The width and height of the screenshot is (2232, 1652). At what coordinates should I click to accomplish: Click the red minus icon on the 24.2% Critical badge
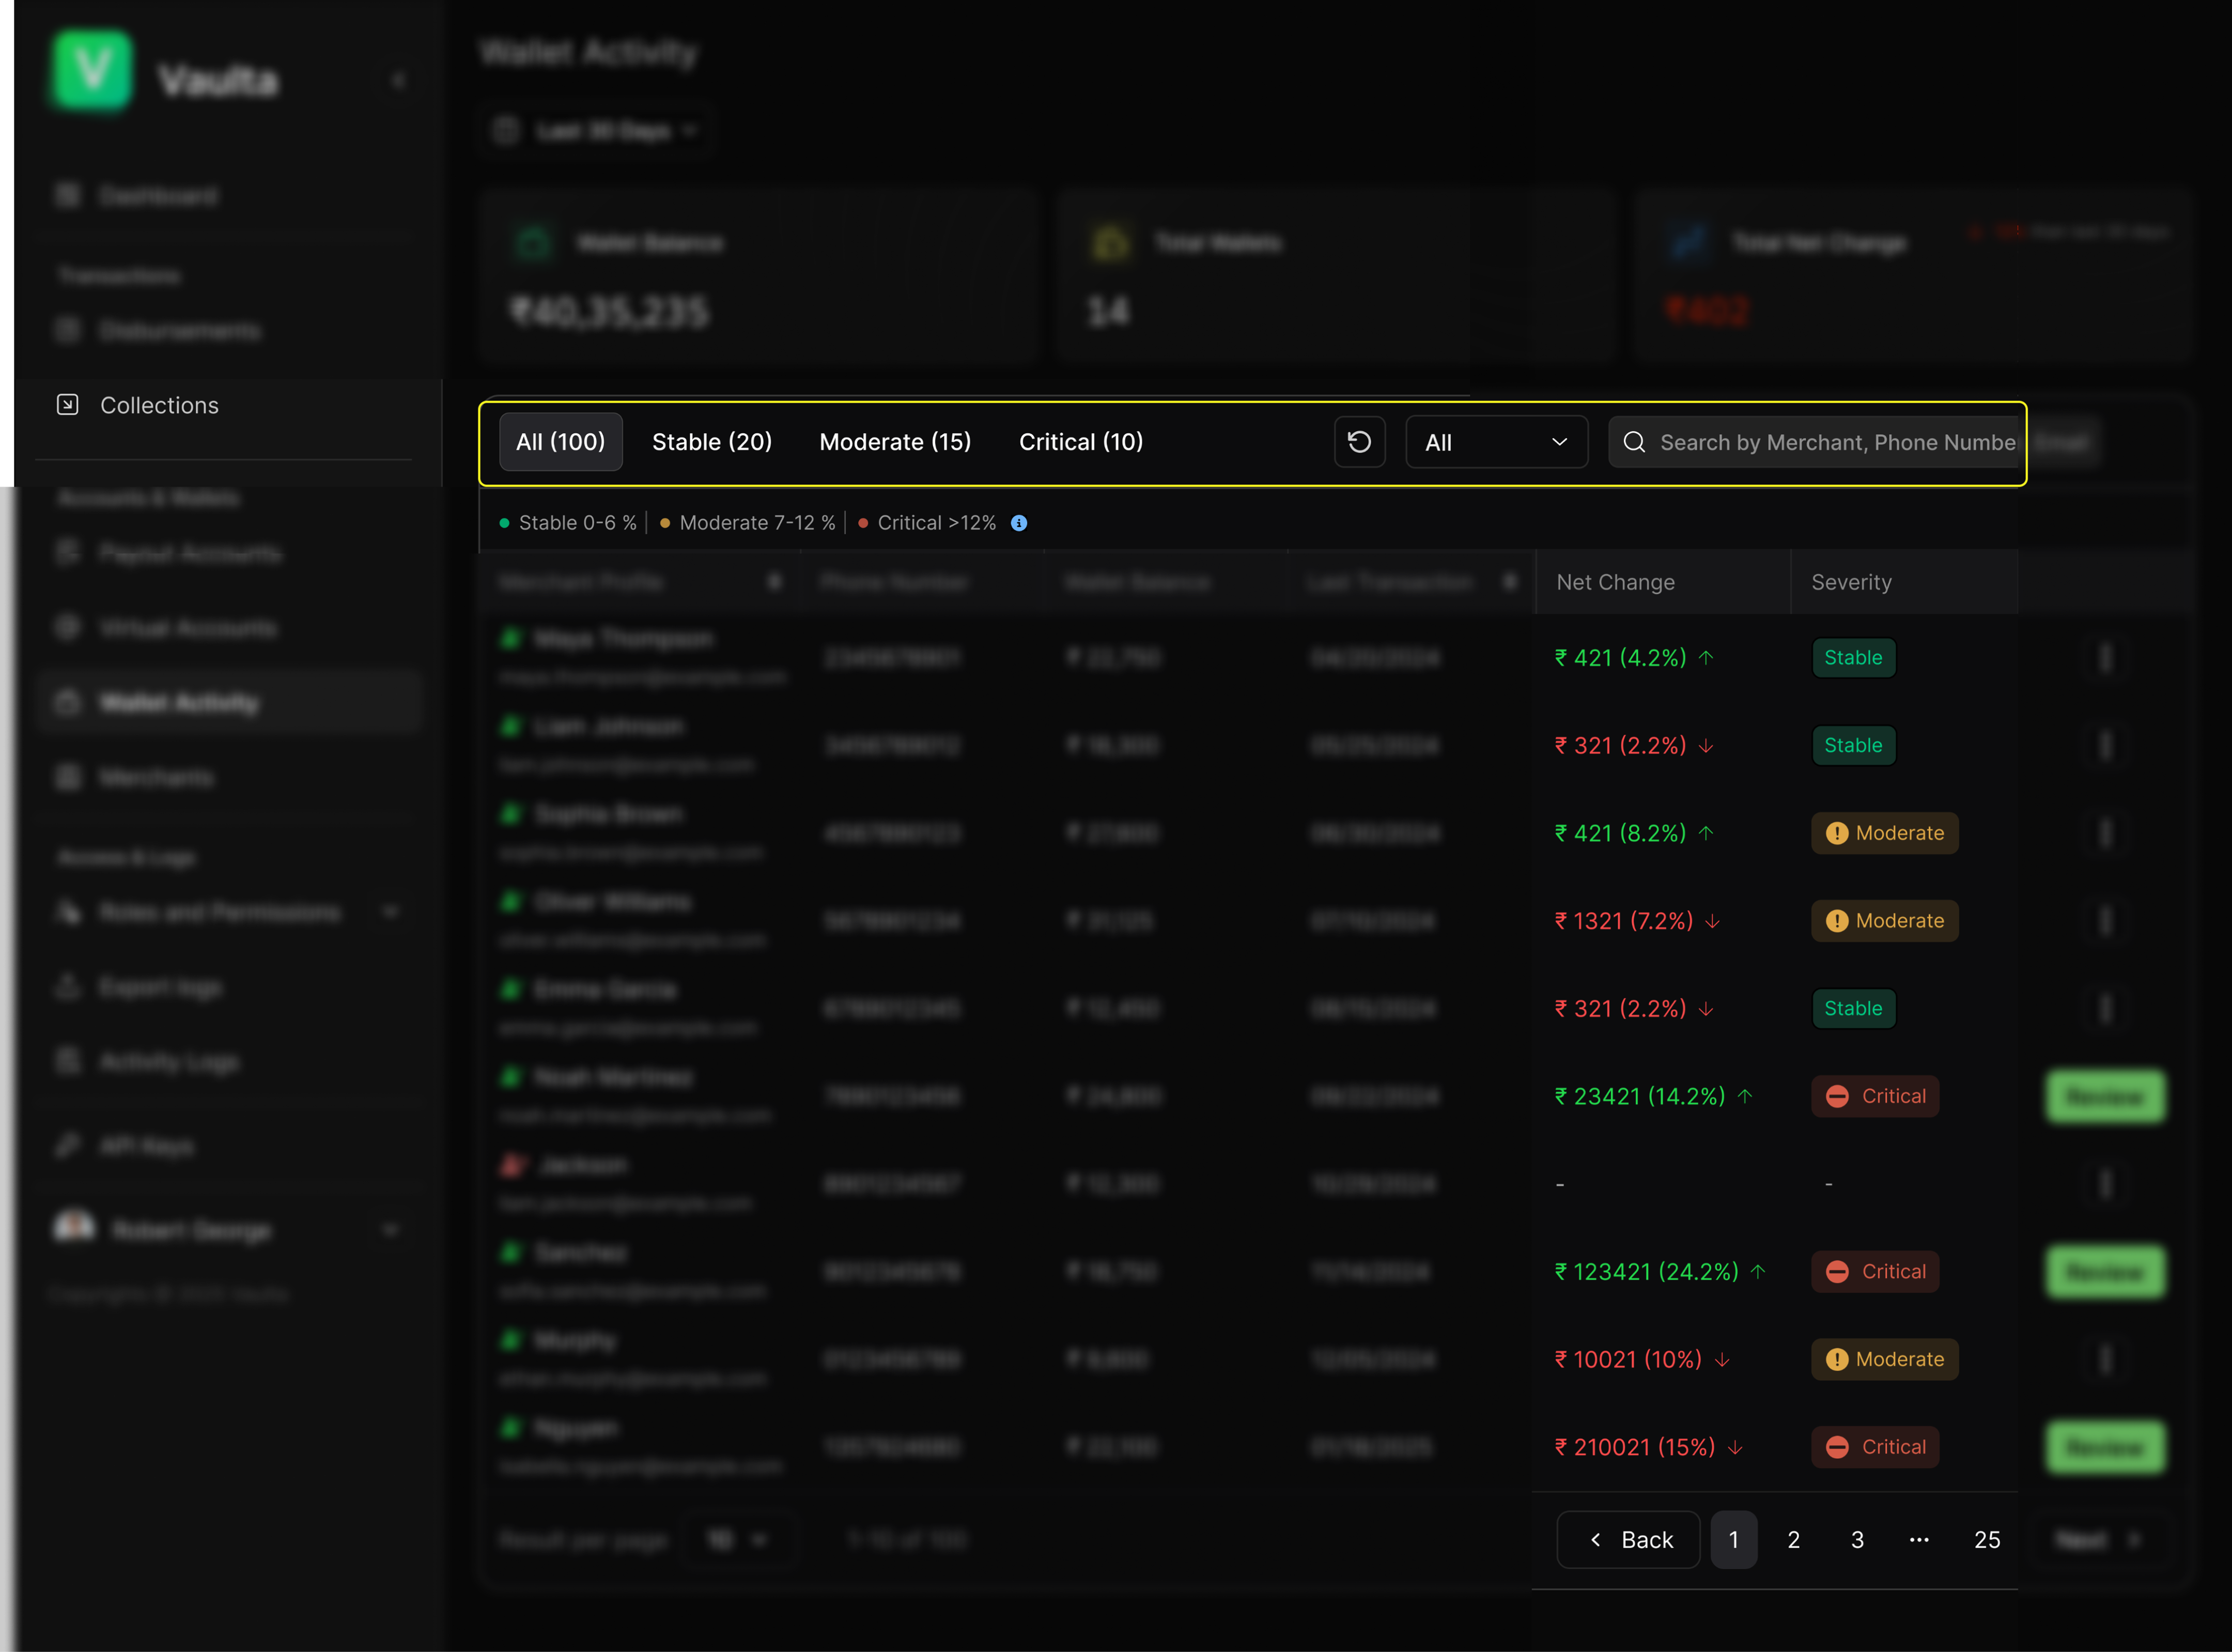[1837, 1272]
